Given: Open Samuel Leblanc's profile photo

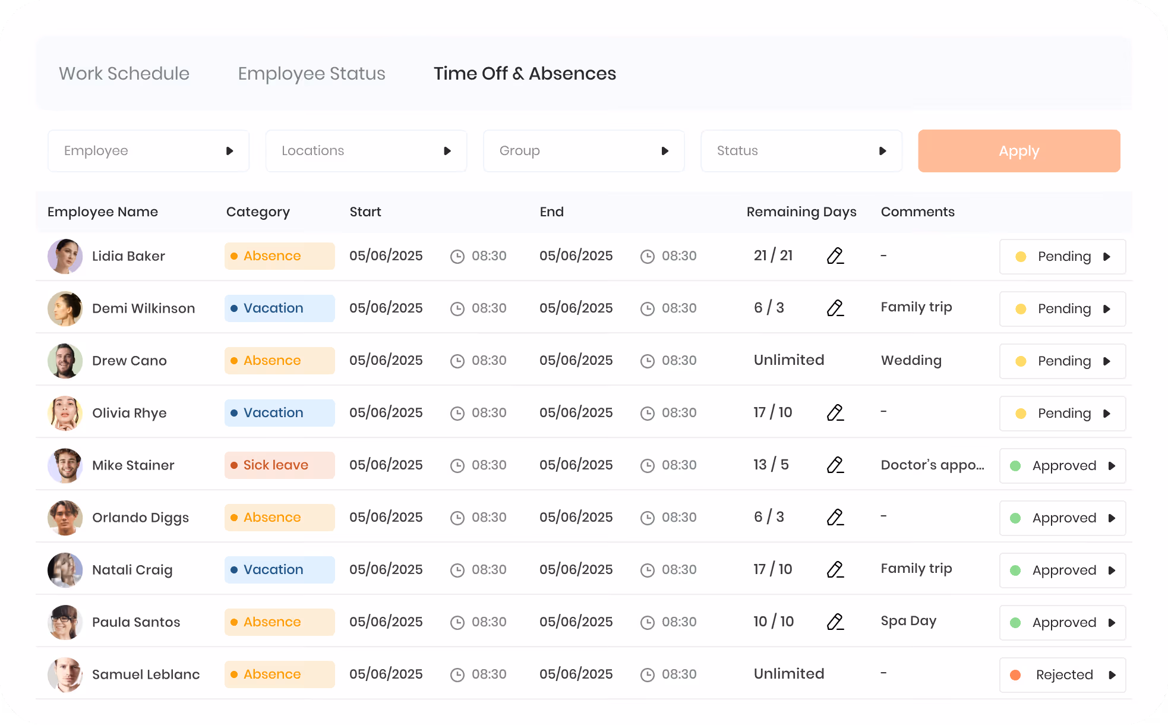Looking at the screenshot, I should pos(65,674).
